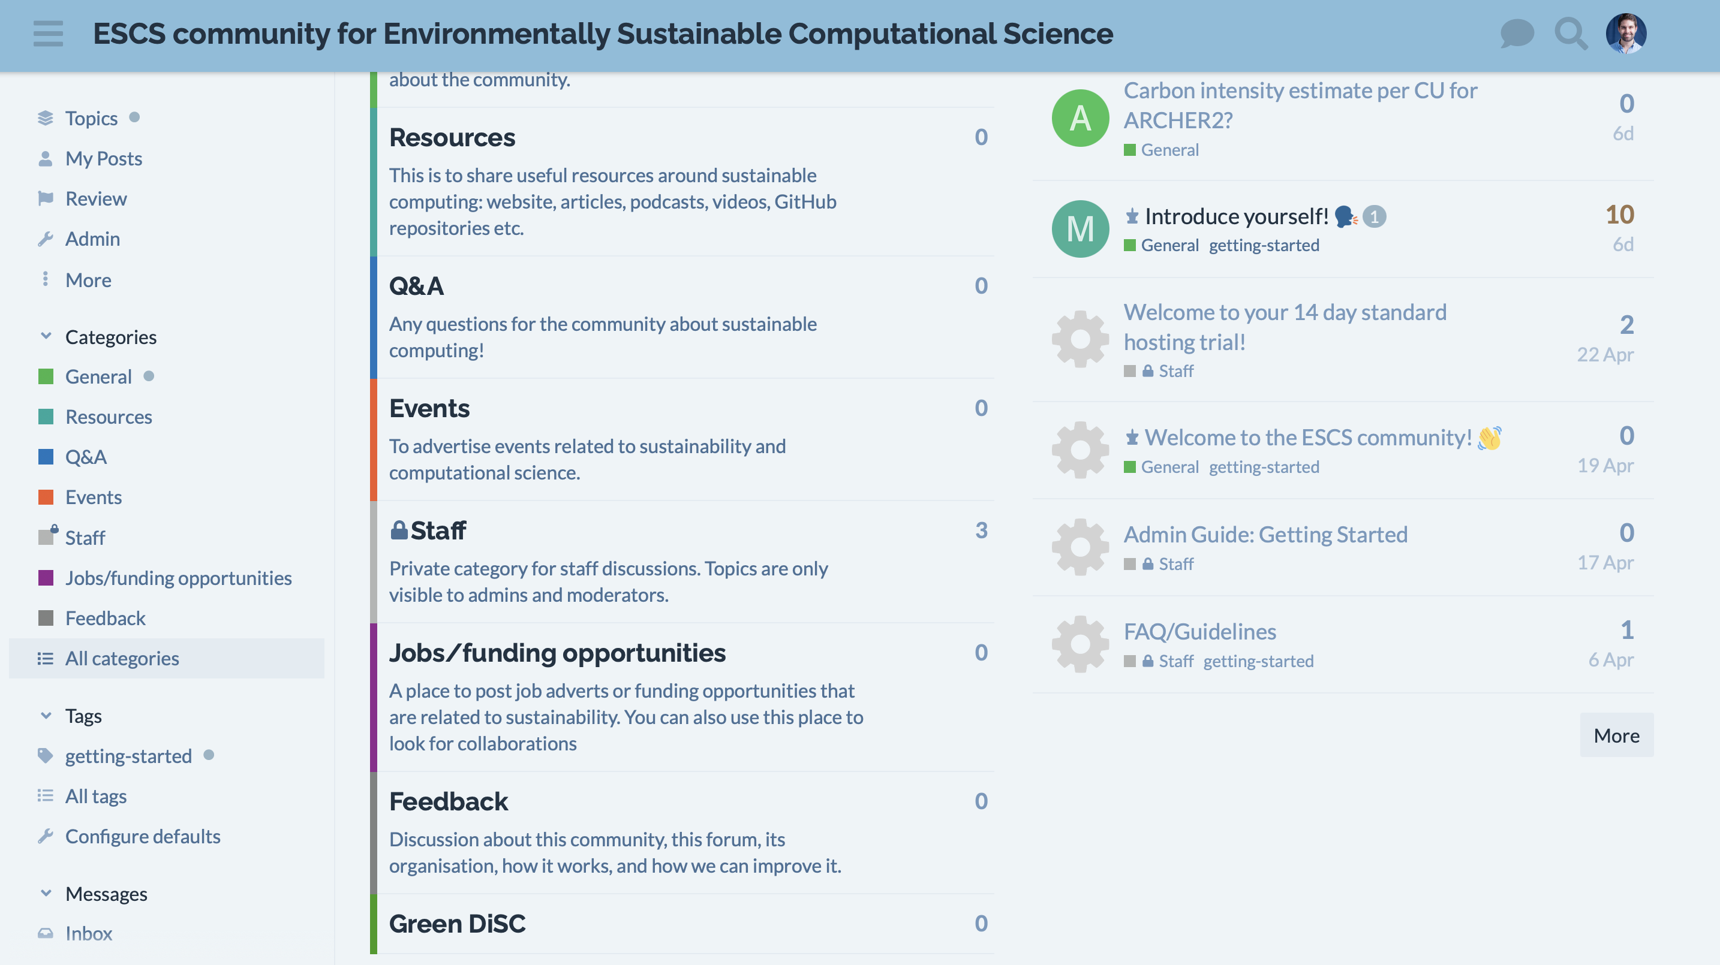
Task: Collapse the Tags section
Action: [46, 716]
